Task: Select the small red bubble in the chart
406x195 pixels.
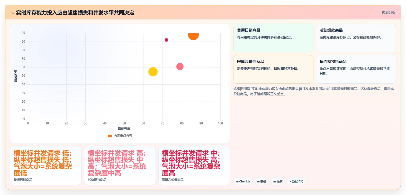Action: click(166, 40)
